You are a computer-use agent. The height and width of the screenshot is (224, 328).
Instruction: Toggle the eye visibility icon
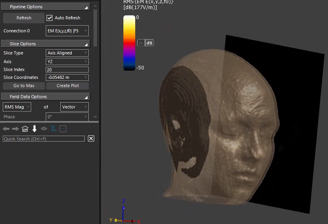(x=44, y=129)
